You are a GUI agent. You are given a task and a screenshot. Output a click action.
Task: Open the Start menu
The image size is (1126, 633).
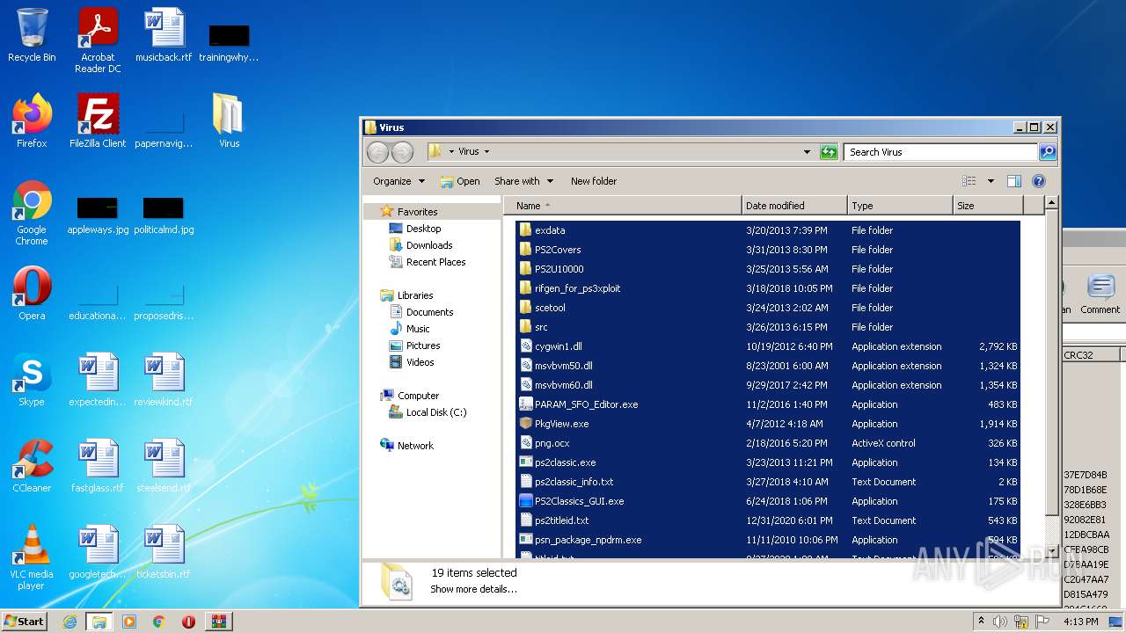[25, 621]
